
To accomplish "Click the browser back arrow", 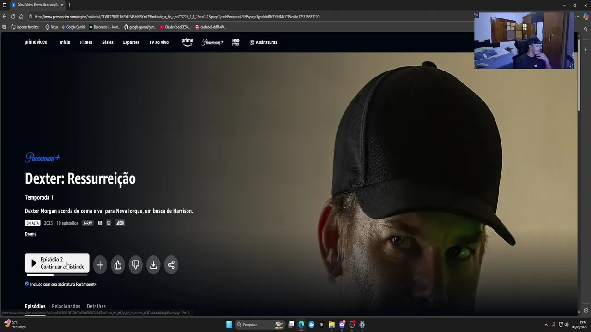I will tap(5, 17).
